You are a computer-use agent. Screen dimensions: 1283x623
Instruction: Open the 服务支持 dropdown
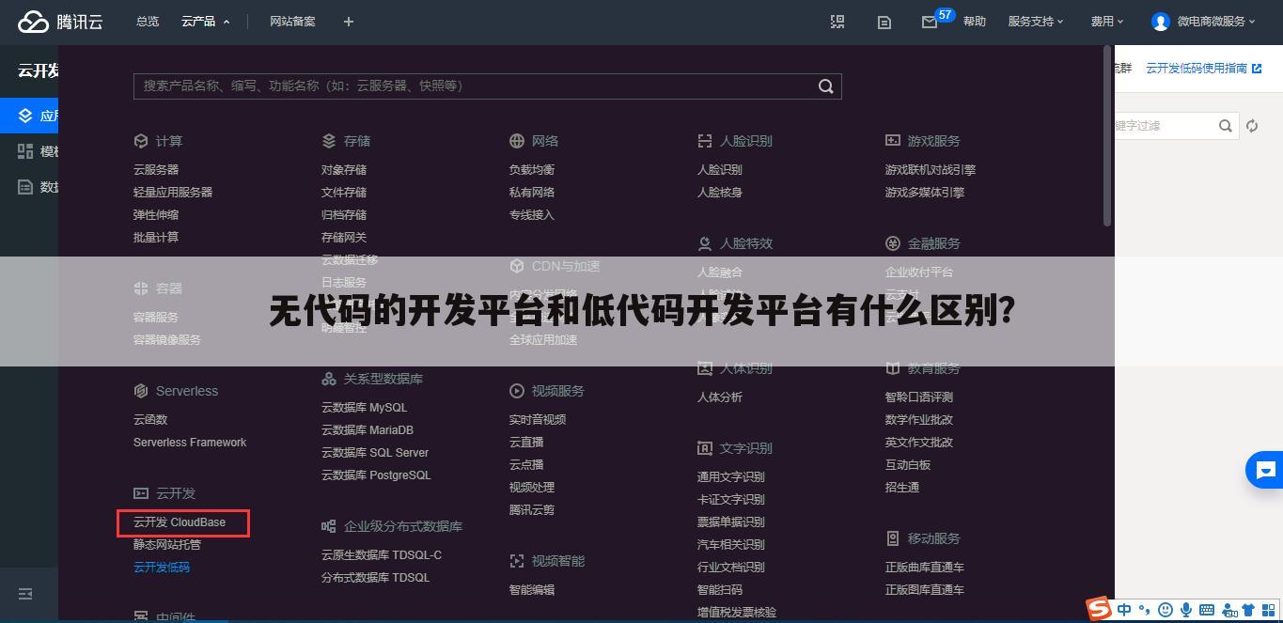tap(1035, 21)
